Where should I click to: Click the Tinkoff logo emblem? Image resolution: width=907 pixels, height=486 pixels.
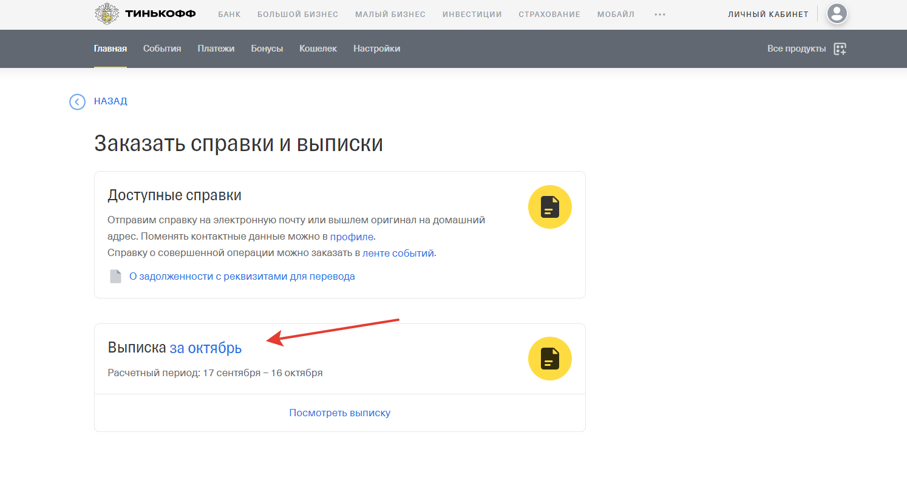[x=107, y=14]
